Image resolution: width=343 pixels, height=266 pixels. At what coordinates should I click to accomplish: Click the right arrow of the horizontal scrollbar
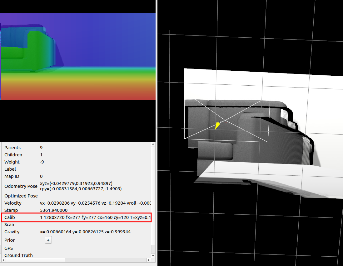coord(148,260)
